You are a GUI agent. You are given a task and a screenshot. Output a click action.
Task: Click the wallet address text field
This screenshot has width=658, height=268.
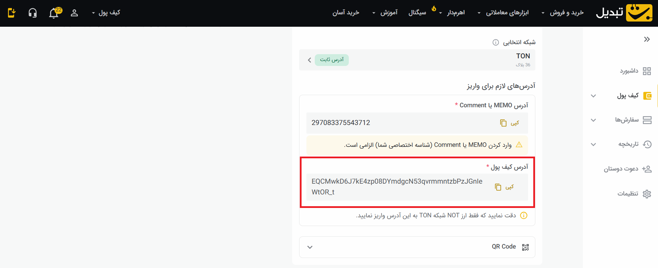click(x=397, y=187)
